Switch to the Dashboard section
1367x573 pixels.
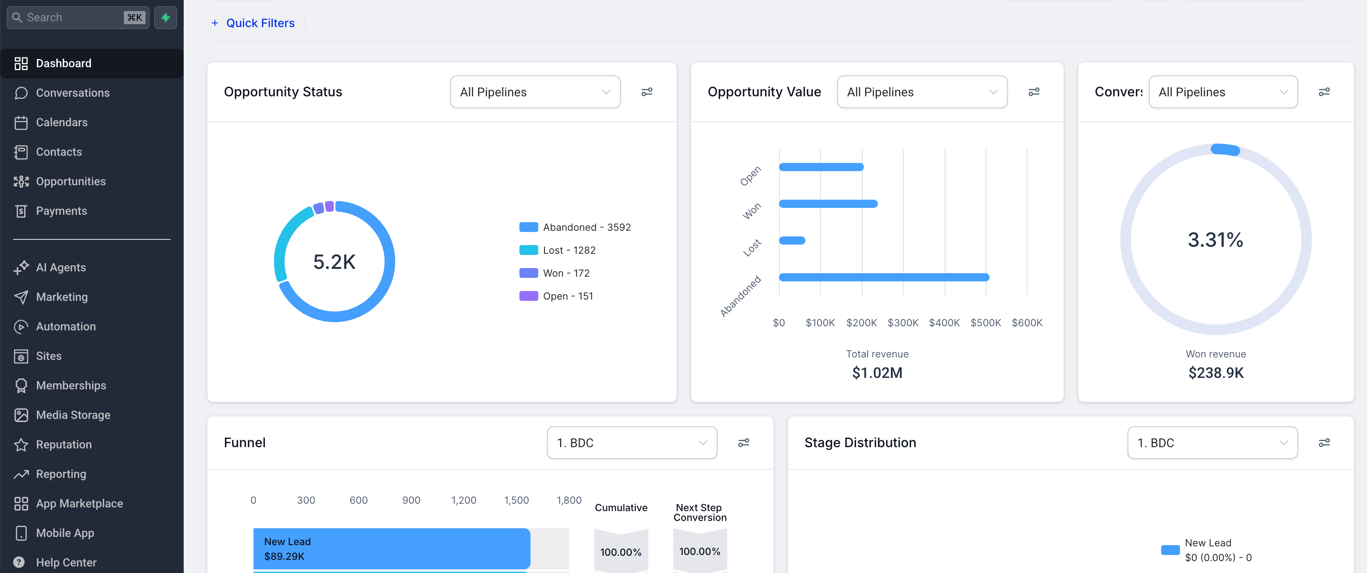[63, 63]
